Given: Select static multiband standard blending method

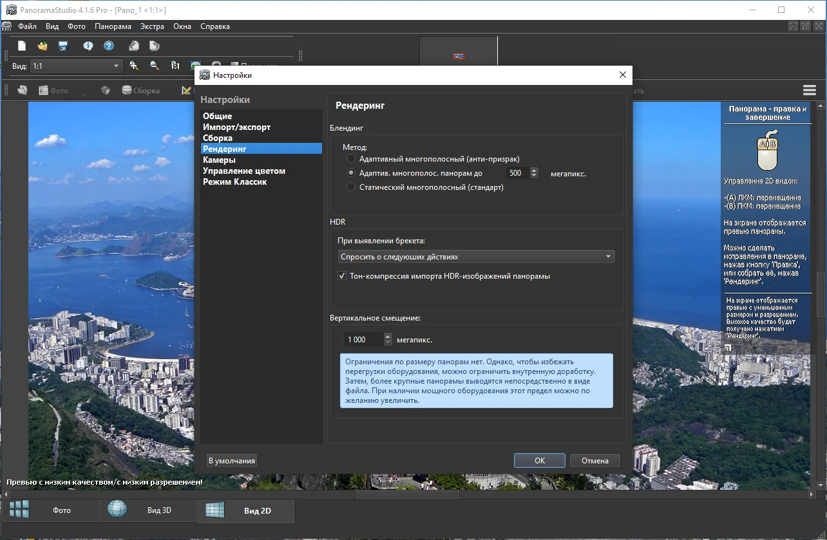Looking at the screenshot, I should click(351, 187).
